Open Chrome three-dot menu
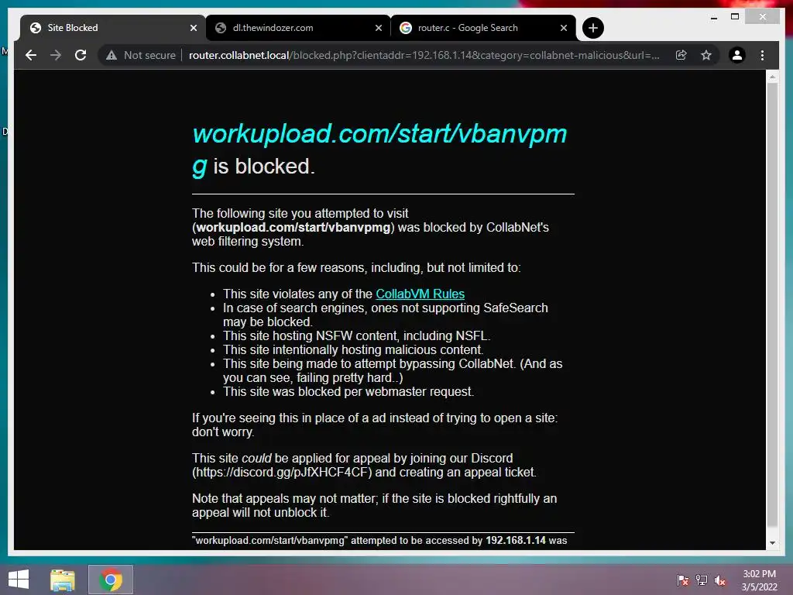The image size is (793, 595). [x=762, y=55]
